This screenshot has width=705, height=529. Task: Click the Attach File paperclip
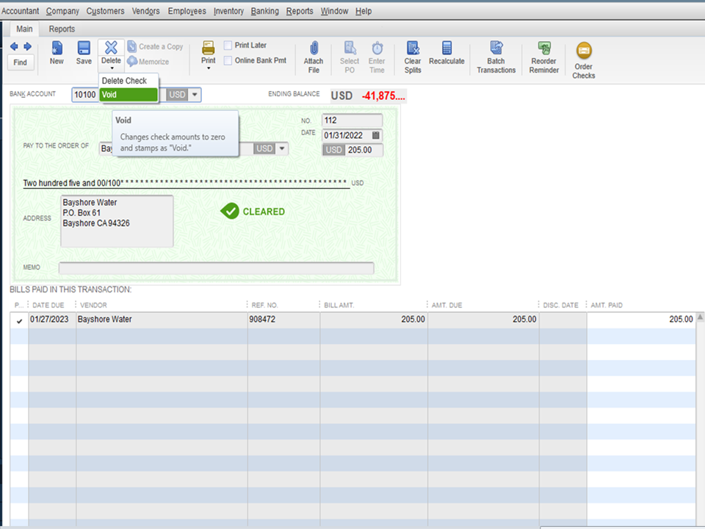[x=314, y=48]
